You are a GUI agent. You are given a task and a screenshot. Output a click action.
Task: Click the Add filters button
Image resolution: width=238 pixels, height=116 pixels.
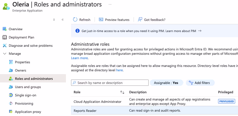pos(200,83)
